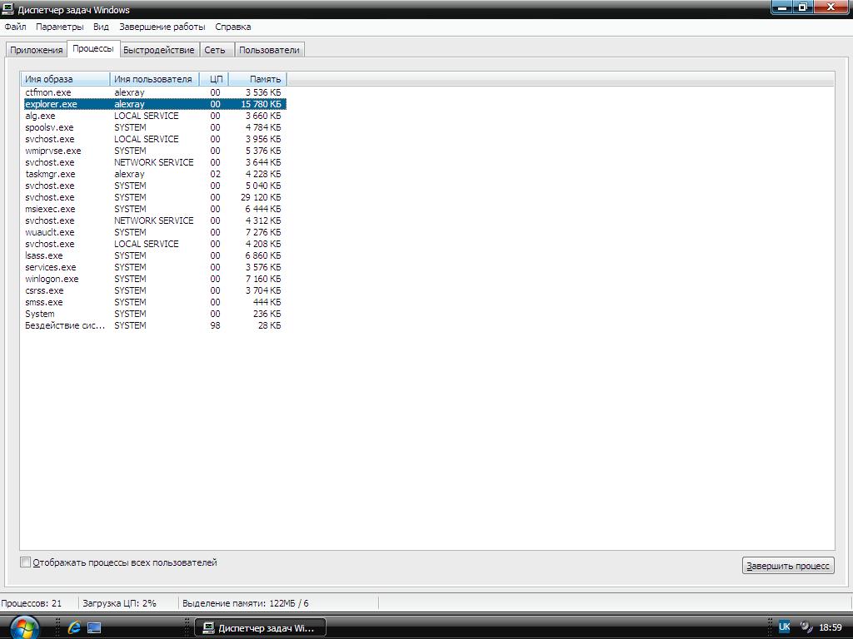Viewport: 853px width, 639px height.
Task: Select svchost.exe using 29 120 КБ
Action: point(154,197)
